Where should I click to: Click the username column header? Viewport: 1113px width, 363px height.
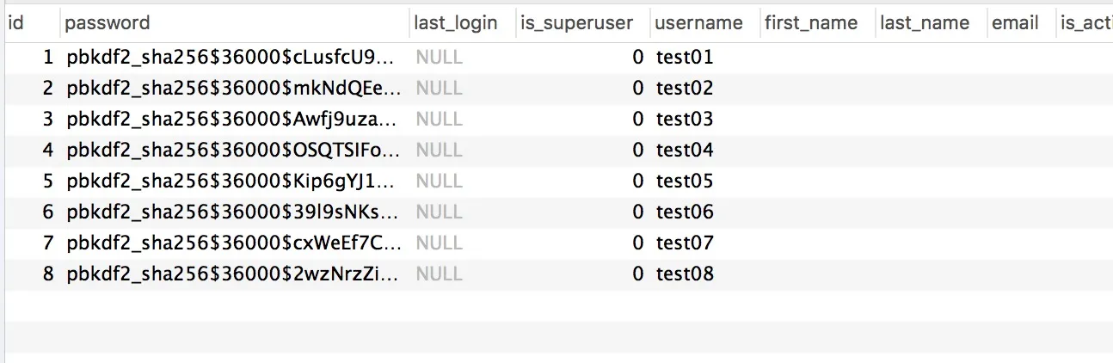[x=698, y=23]
